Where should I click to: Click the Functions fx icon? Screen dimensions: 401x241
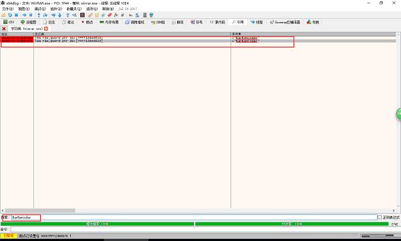coord(116,15)
